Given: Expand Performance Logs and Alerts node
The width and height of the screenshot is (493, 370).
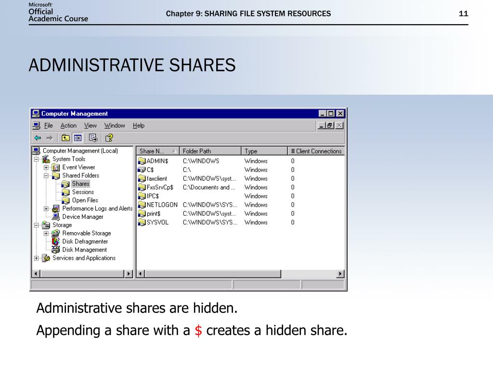Looking at the screenshot, I should 46,209.
